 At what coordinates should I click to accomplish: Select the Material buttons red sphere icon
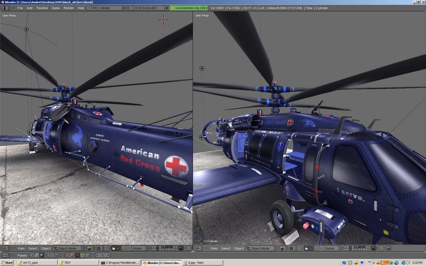pos(72,256)
